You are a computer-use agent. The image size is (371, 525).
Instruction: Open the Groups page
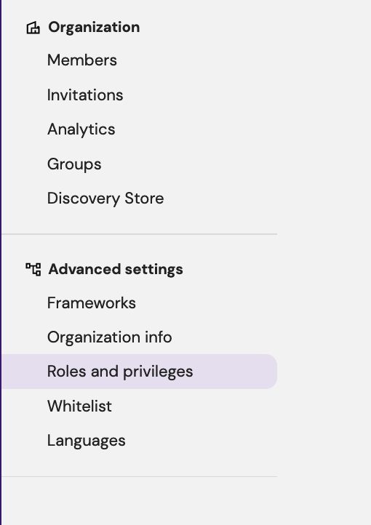coord(74,164)
